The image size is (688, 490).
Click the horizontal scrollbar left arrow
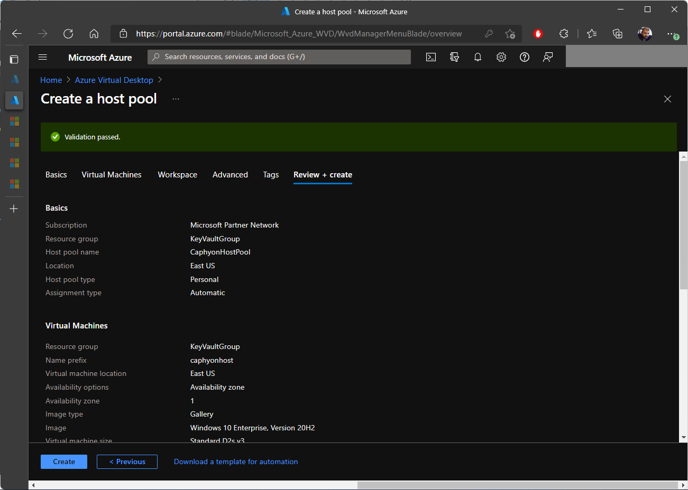(x=33, y=485)
